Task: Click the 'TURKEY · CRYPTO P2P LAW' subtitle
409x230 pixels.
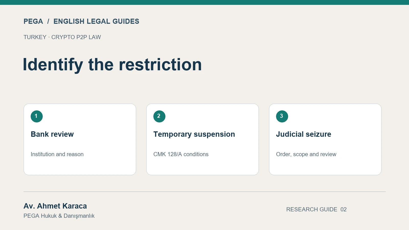Action: click(62, 37)
